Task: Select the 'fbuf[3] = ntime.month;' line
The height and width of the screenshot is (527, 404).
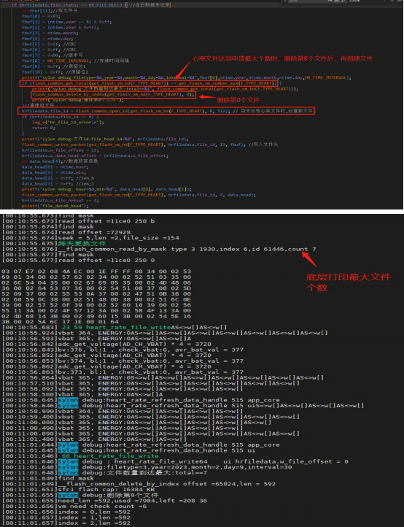Action: coord(50,33)
